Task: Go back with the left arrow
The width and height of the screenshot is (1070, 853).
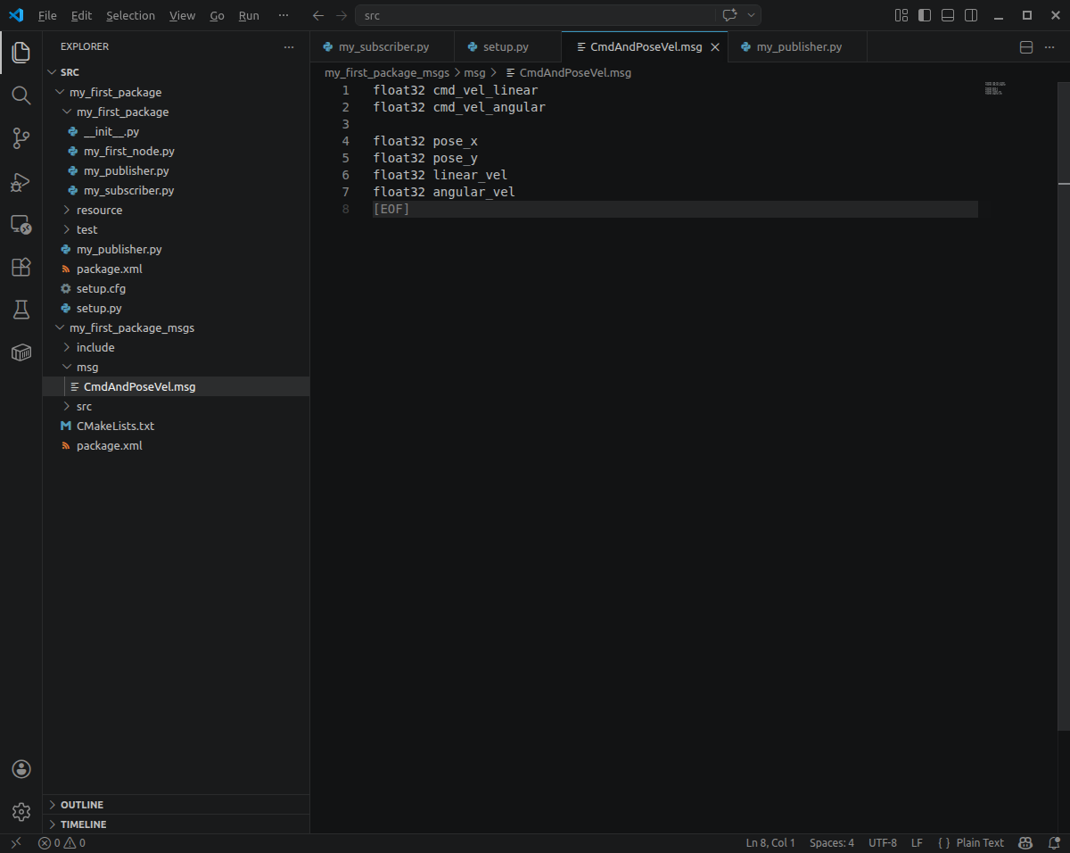Action: click(318, 15)
